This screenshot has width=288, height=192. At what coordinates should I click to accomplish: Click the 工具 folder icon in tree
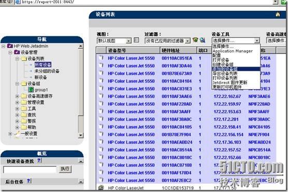[24, 108]
